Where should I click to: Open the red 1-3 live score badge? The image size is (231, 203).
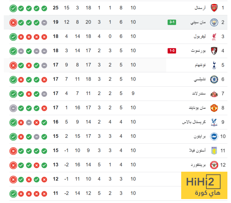[x=172, y=51]
